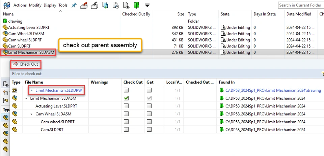The image size is (324, 156).
Task: Click the Check Out column header in dialog
Action: pos(133,82)
